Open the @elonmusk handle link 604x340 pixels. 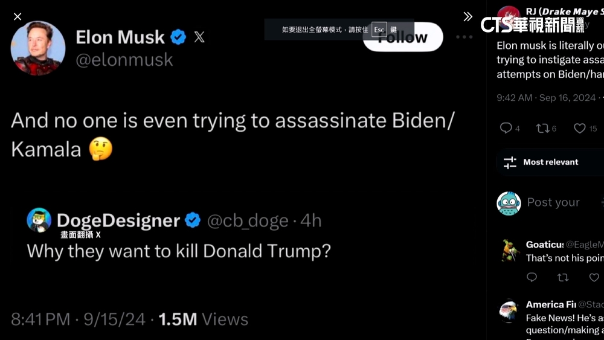pyautogui.click(x=124, y=59)
